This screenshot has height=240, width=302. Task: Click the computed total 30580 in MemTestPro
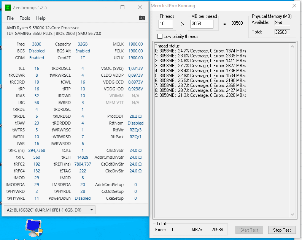[x=237, y=23]
